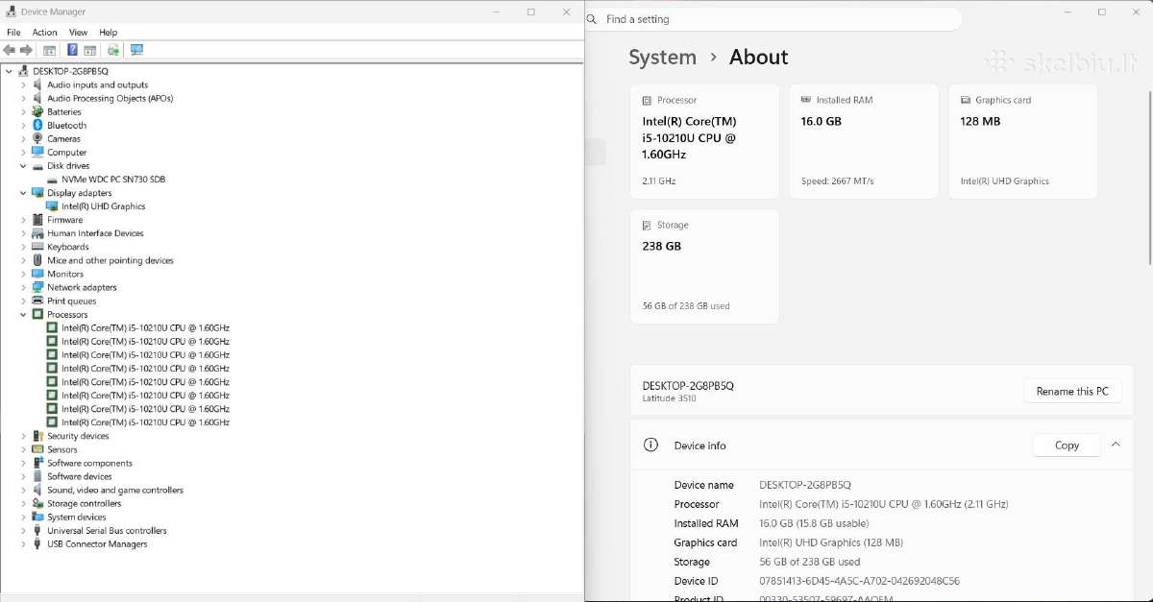Image resolution: width=1153 pixels, height=602 pixels.
Task: Click the monitor icon at the toolbar's end
Action: [x=136, y=50]
